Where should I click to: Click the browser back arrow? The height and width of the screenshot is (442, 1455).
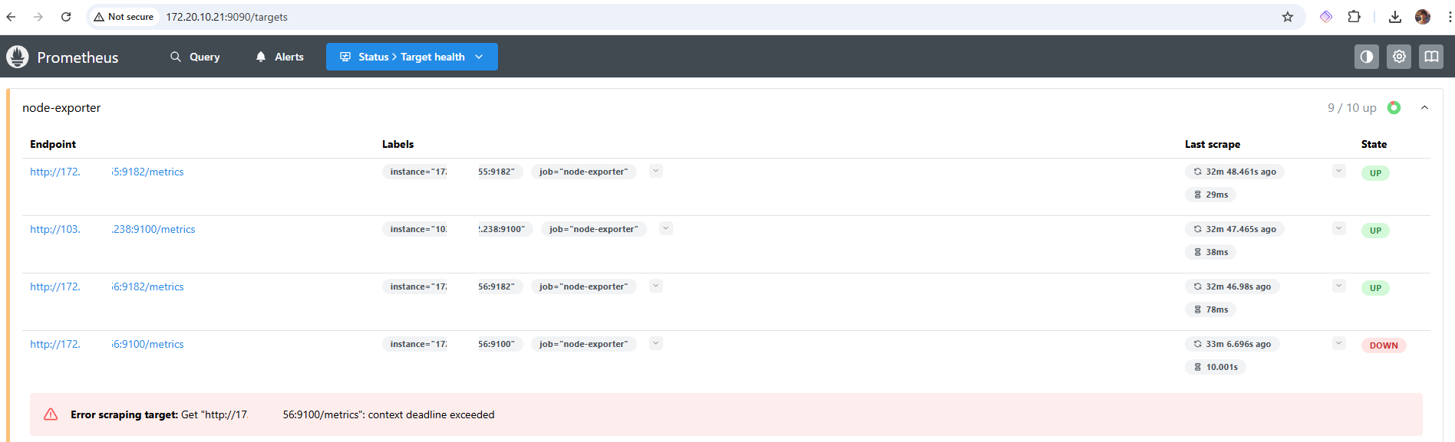click(12, 17)
